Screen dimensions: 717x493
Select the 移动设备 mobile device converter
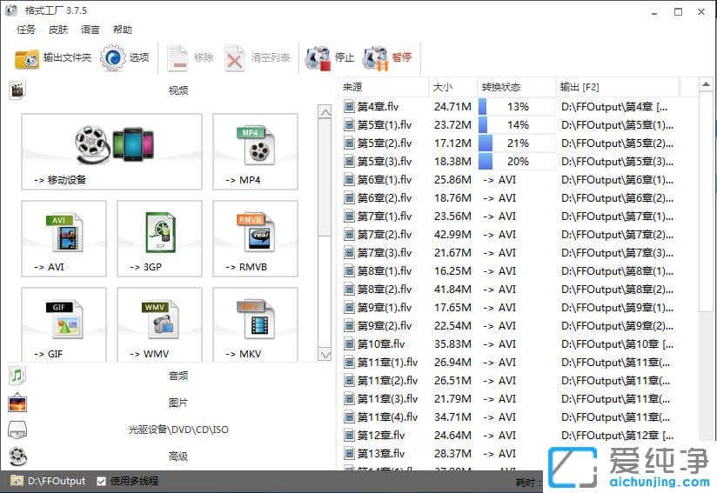111,151
